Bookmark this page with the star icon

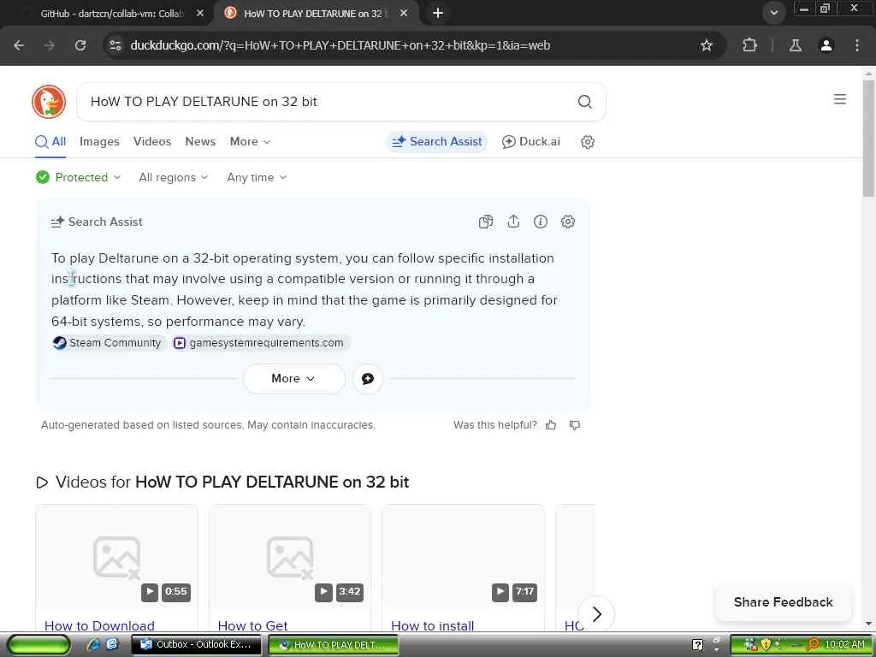[x=706, y=45]
